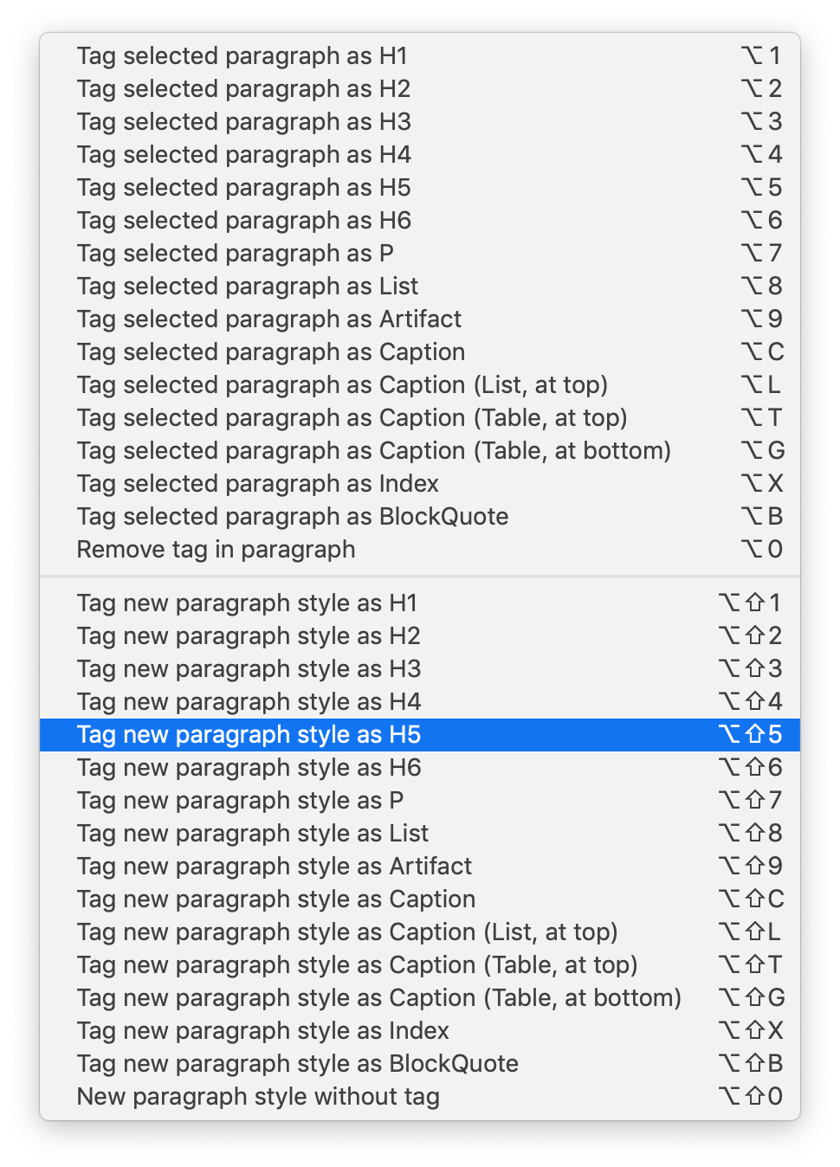The height and width of the screenshot is (1167, 840).
Task: Click New paragraph style without tag
Action: pos(420,1096)
